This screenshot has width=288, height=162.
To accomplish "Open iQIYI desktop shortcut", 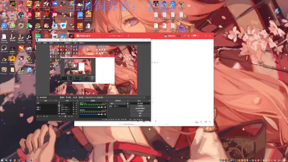I will pyautogui.click(x=38, y=36).
